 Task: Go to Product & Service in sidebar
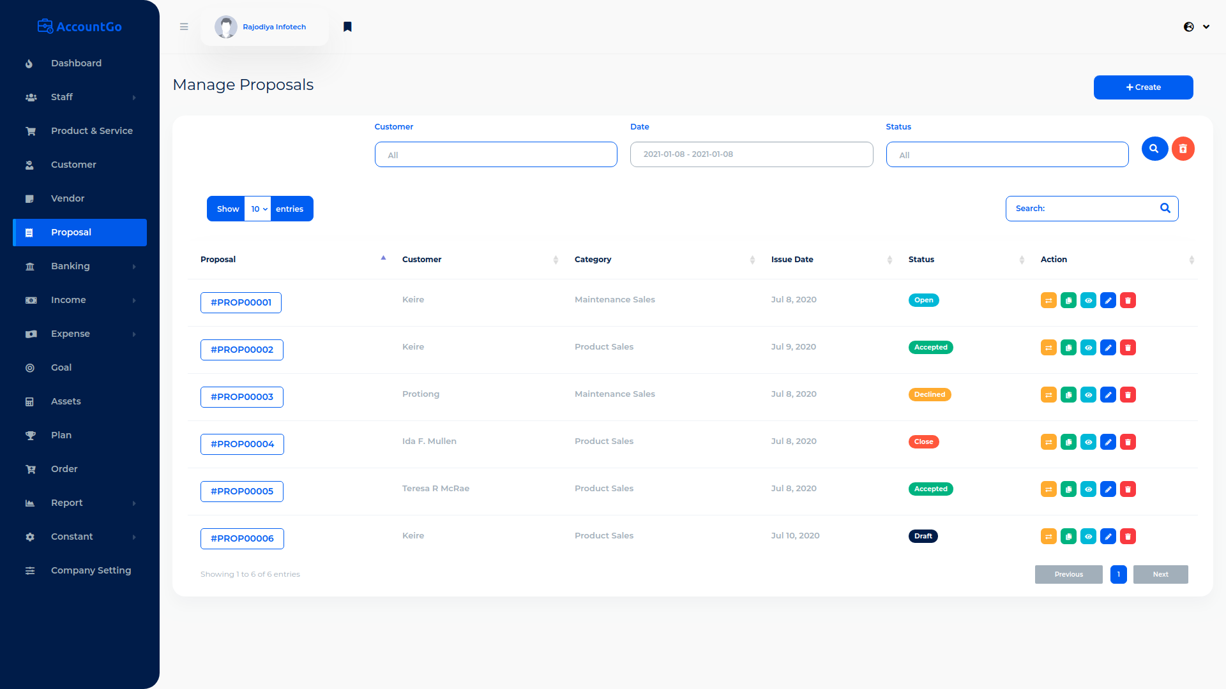92,131
